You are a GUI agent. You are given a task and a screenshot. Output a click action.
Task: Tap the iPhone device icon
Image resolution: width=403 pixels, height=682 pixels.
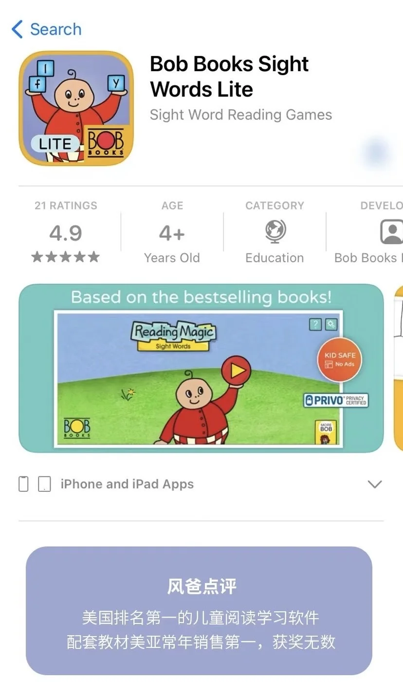coord(23,484)
